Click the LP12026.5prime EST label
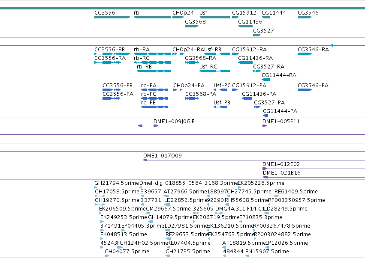This screenshot has width=365, height=258. pyautogui.click(x=287, y=243)
